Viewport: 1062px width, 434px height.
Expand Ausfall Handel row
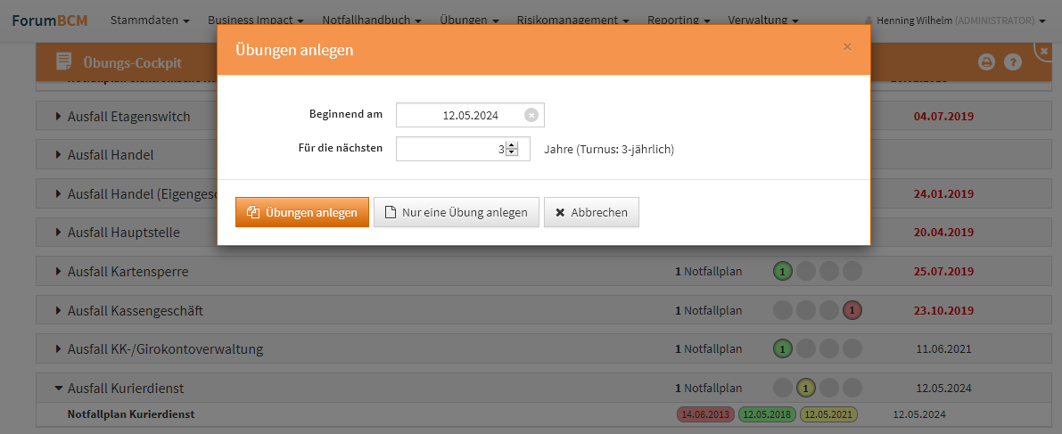59,155
